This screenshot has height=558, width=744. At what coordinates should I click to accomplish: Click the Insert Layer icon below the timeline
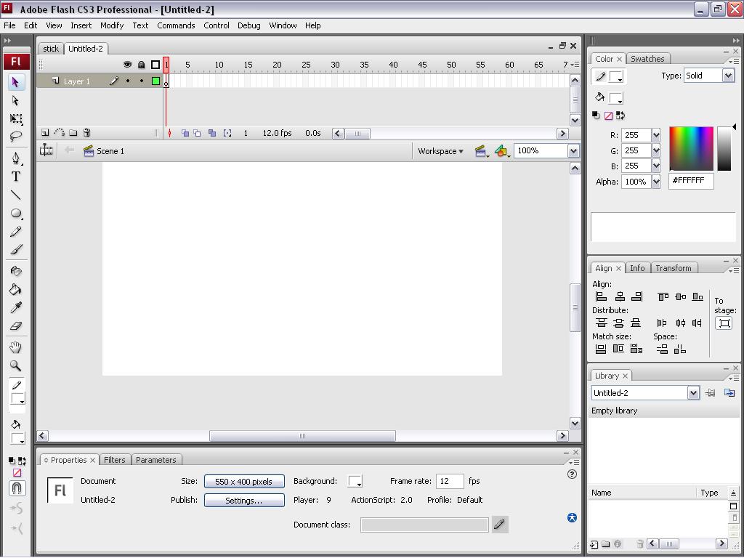44,133
